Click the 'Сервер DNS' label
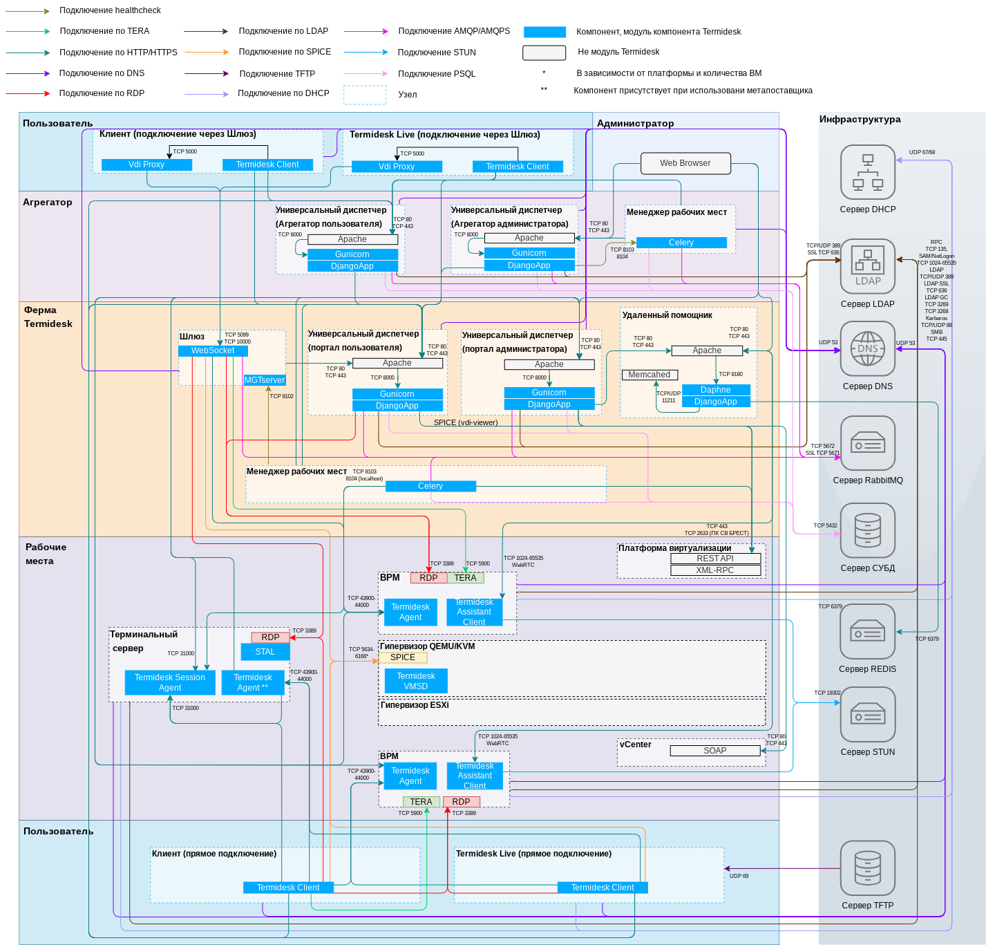 coord(868,386)
